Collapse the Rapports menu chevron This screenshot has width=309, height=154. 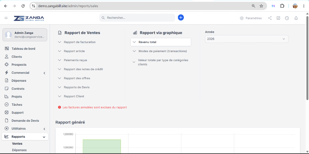(44, 137)
